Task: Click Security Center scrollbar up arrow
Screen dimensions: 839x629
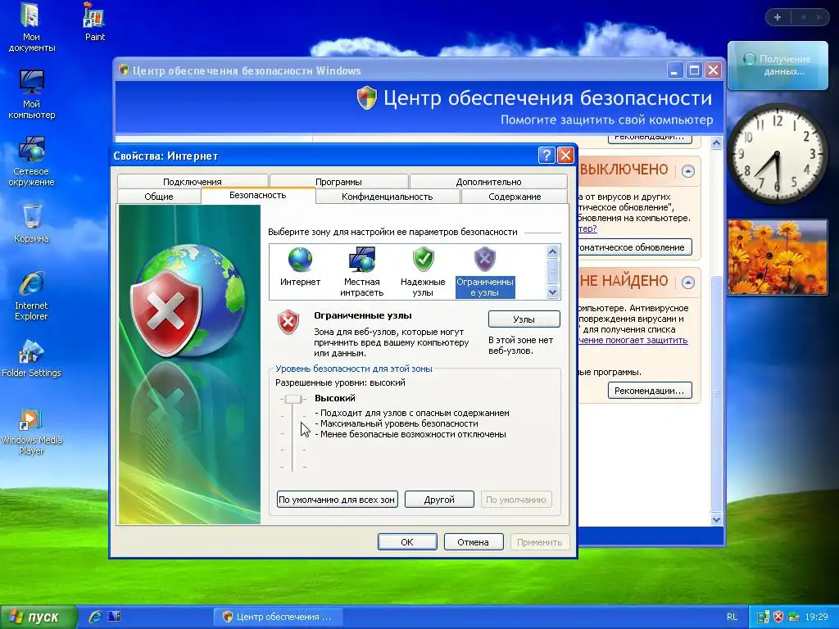Action: [716, 143]
